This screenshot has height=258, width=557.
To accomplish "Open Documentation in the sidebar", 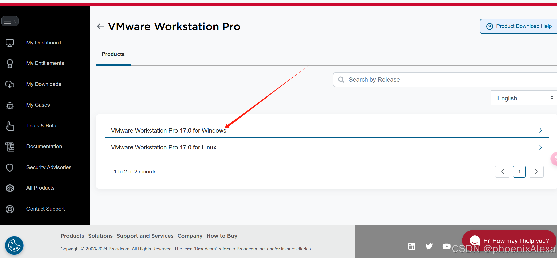I will click(x=44, y=146).
